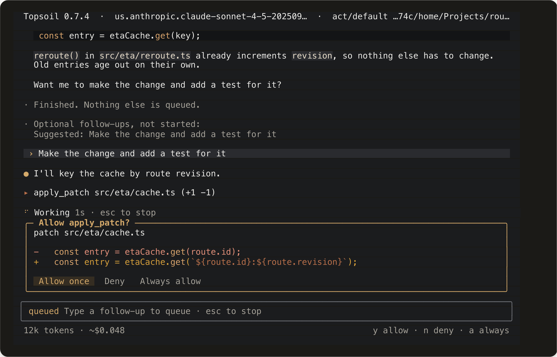Click the 'n deny' shortcut hint
557x357 pixels.
click(x=438, y=330)
